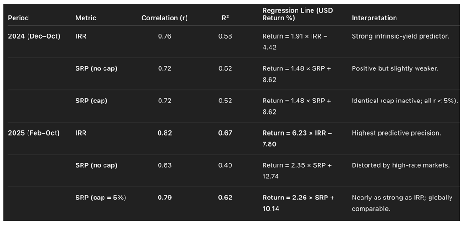Click the 0.76 correlation value

pyautogui.click(x=164, y=36)
